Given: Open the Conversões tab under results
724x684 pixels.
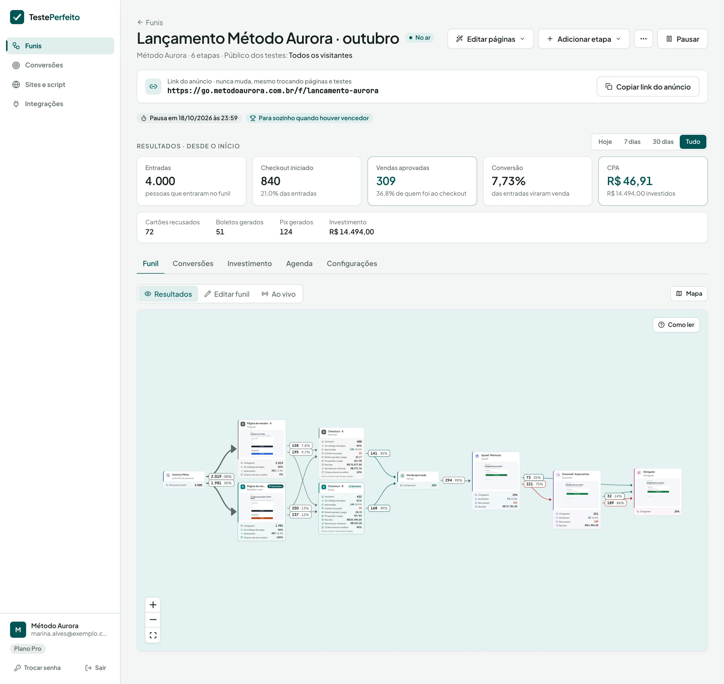Looking at the screenshot, I should 193,264.
